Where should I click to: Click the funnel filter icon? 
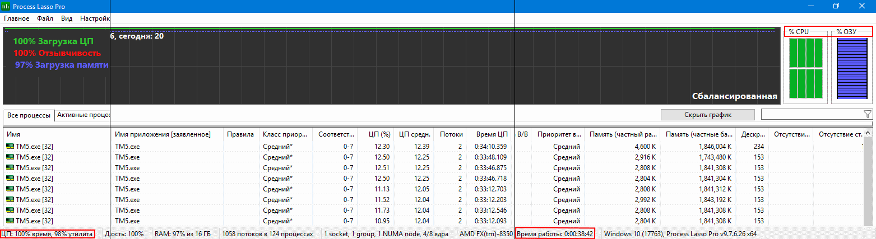click(x=868, y=115)
